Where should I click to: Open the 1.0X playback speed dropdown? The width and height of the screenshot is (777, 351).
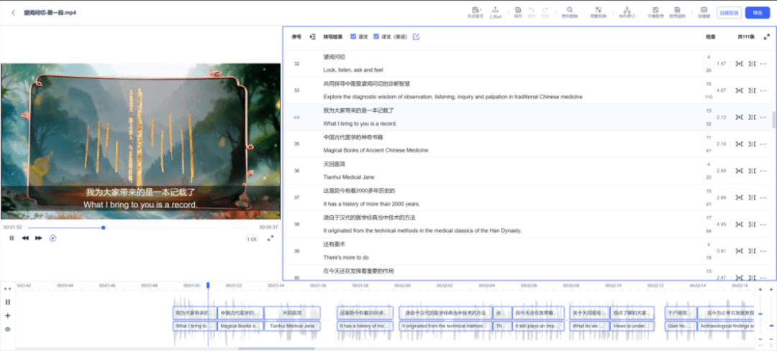coord(252,238)
